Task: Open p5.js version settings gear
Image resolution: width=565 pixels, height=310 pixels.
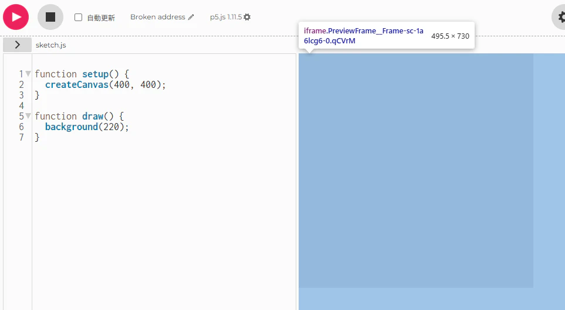Action: point(247,17)
